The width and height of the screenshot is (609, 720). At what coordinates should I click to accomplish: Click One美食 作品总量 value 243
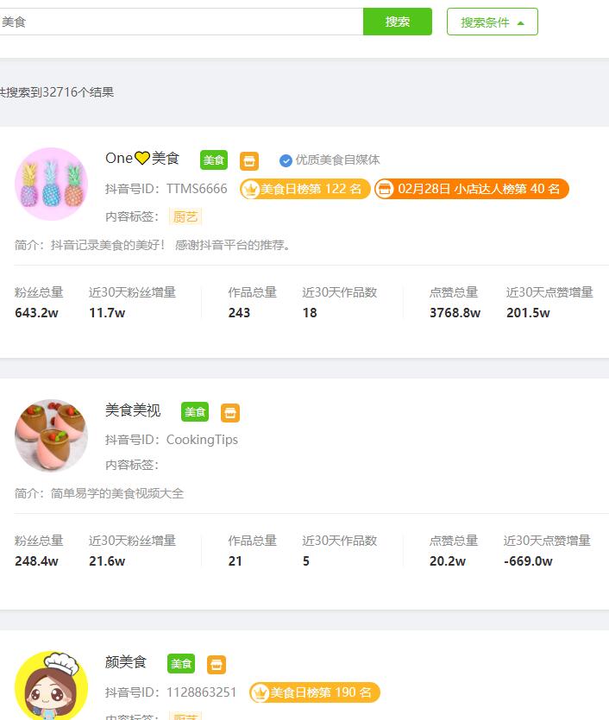pos(239,313)
